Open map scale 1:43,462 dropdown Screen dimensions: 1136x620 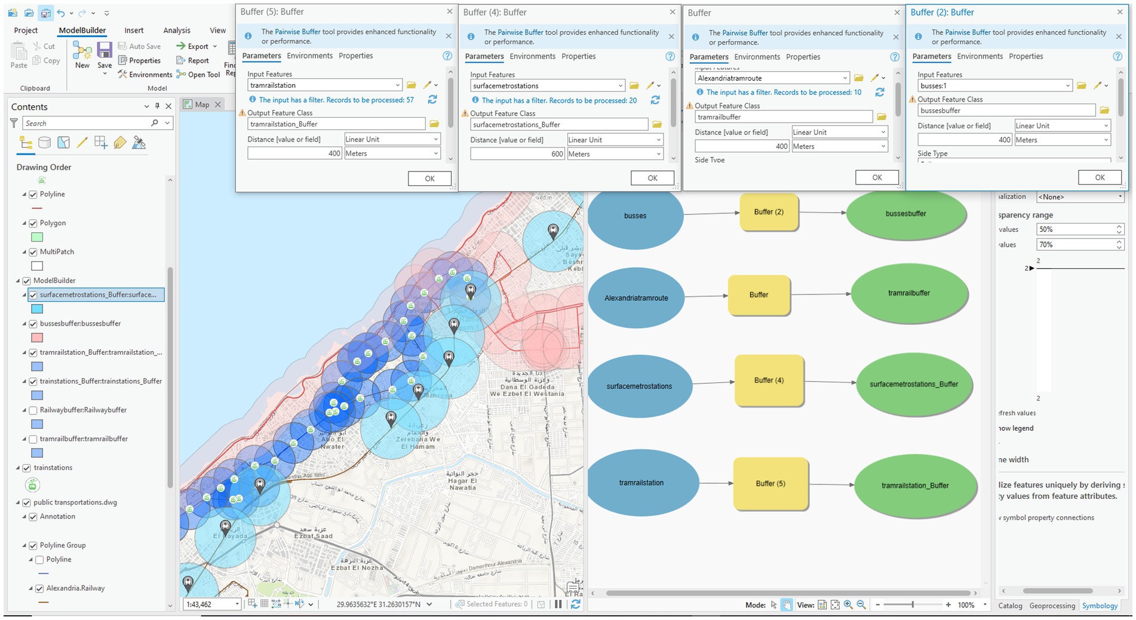[x=237, y=604]
